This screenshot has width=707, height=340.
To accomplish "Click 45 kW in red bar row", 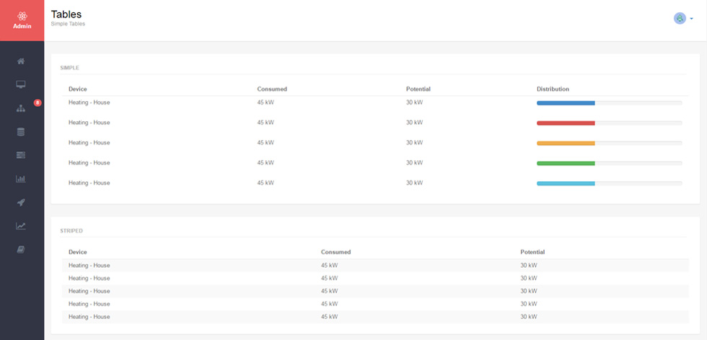I will pyautogui.click(x=265, y=123).
